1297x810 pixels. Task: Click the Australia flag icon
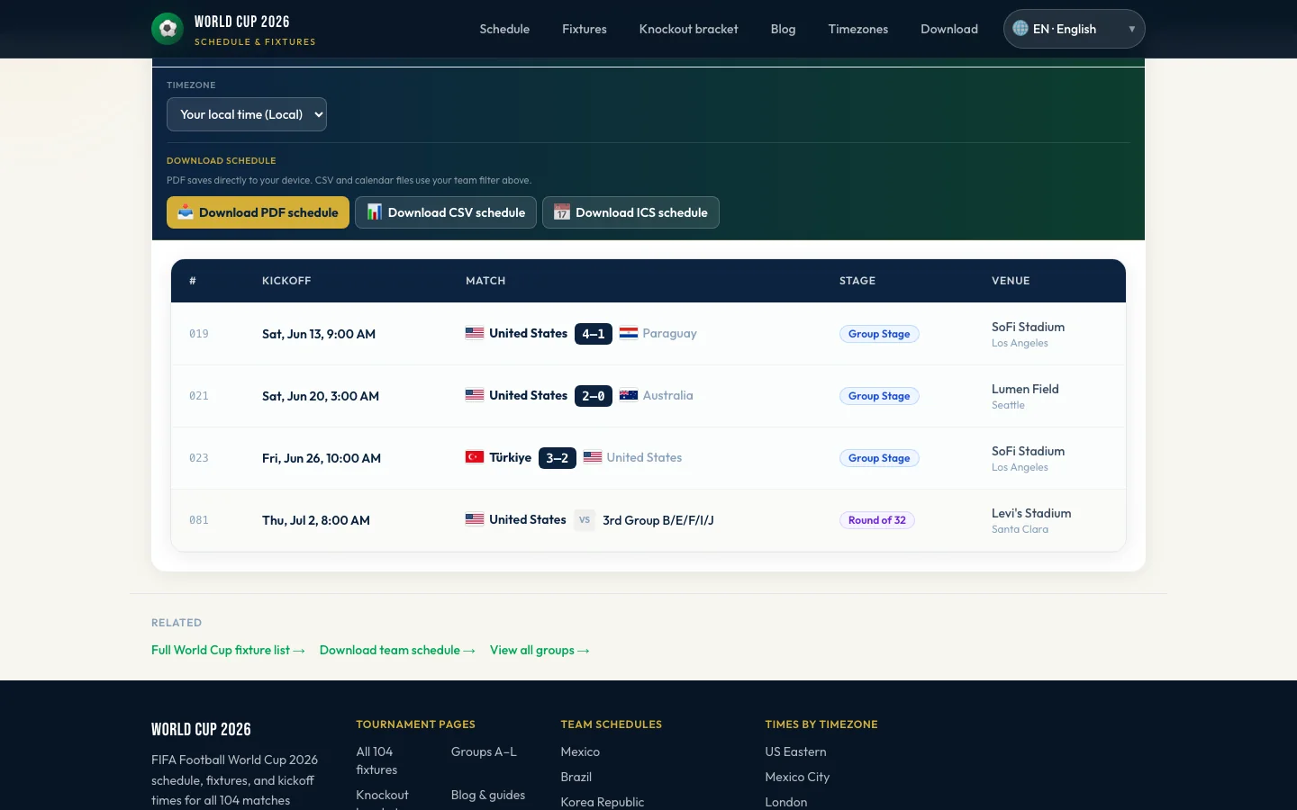point(629,395)
